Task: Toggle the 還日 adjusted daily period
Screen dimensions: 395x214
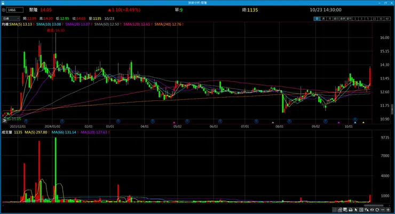Action: [x=336, y=19]
